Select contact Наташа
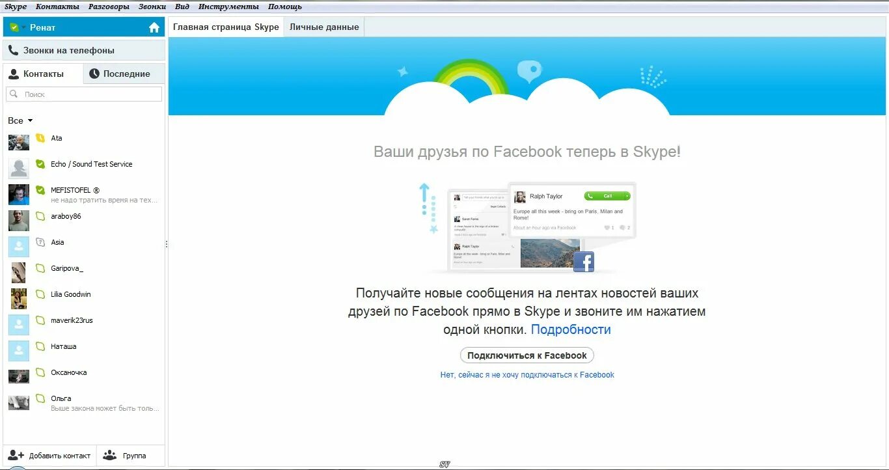This screenshot has height=470, width=889. point(84,351)
